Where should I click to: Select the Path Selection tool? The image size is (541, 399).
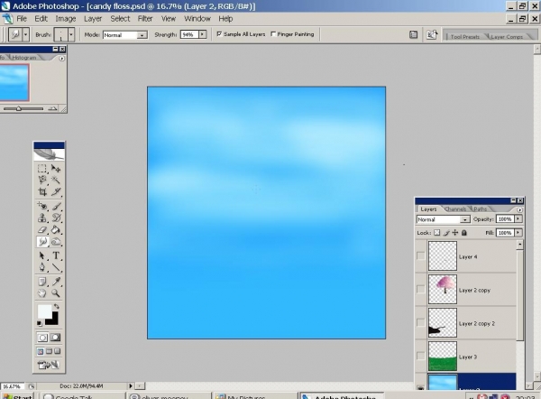point(42,255)
